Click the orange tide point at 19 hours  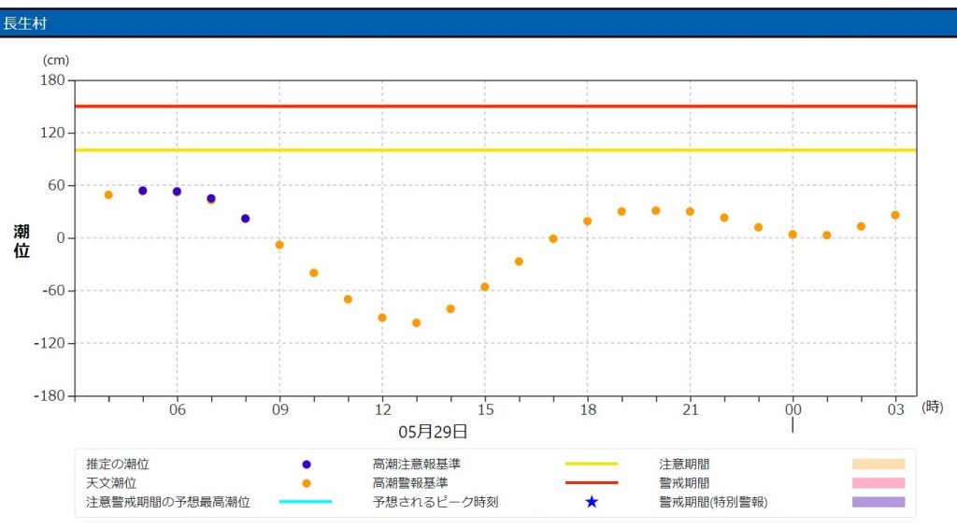(x=621, y=212)
